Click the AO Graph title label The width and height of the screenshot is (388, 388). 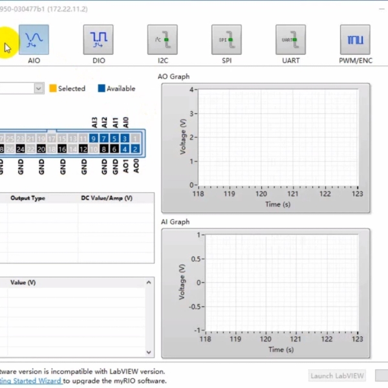click(x=174, y=76)
